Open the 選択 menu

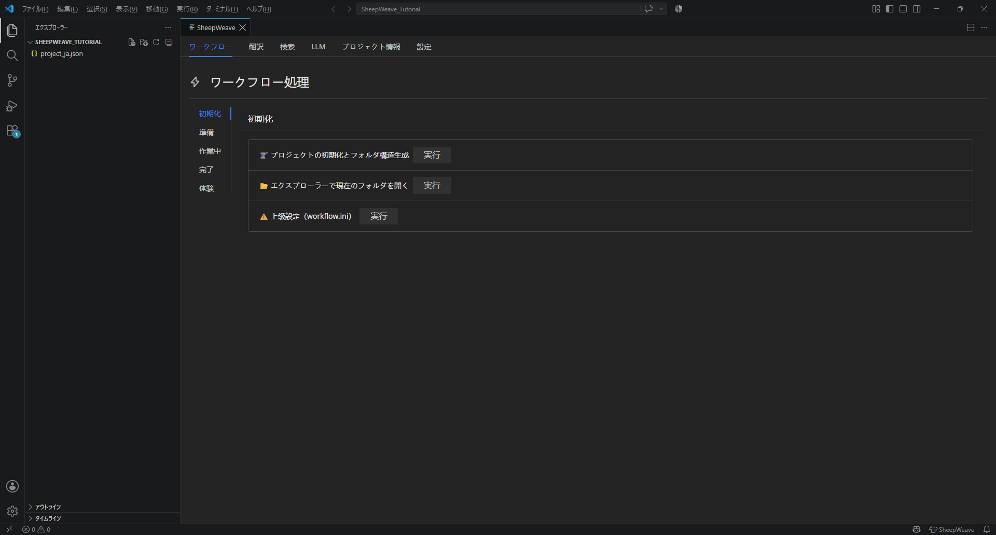96,9
